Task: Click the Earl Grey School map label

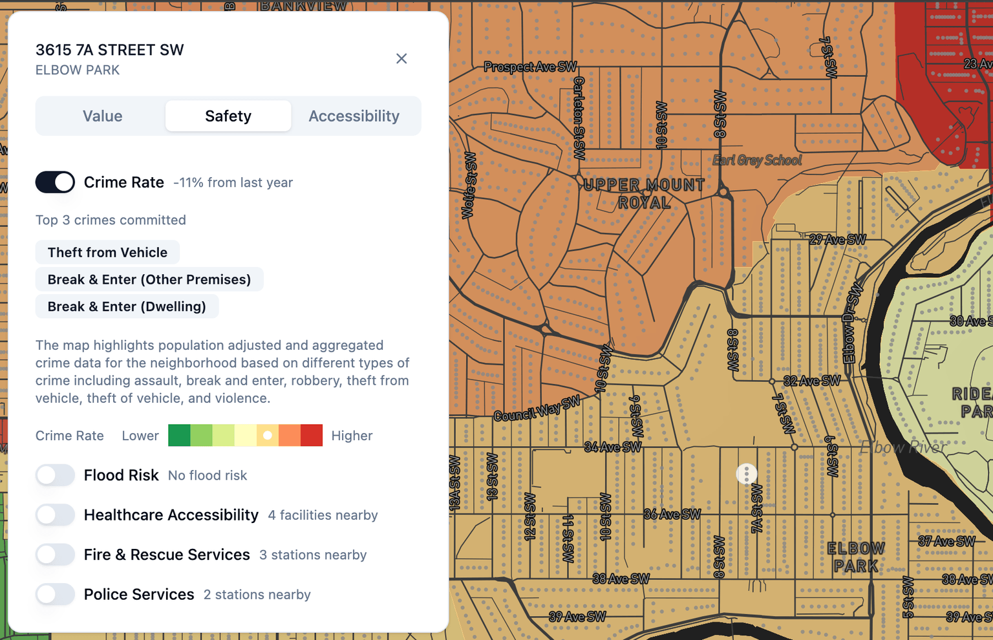Action: [757, 160]
